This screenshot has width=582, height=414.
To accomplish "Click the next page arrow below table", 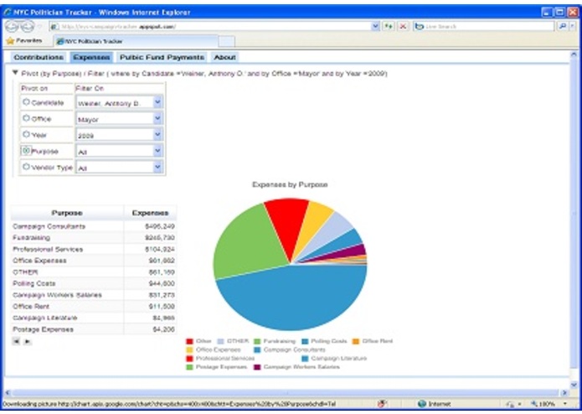I will 27,341.
